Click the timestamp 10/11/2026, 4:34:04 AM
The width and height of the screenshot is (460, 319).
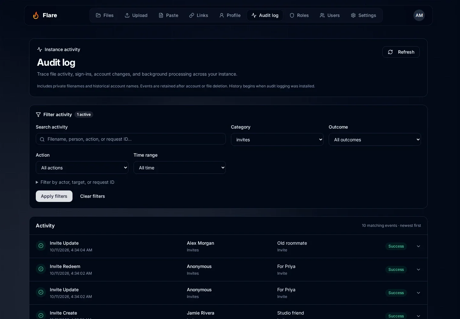71,250
